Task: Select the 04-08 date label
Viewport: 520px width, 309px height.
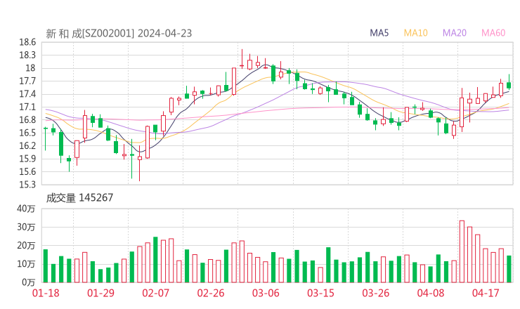Action: pyautogui.click(x=431, y=293)
